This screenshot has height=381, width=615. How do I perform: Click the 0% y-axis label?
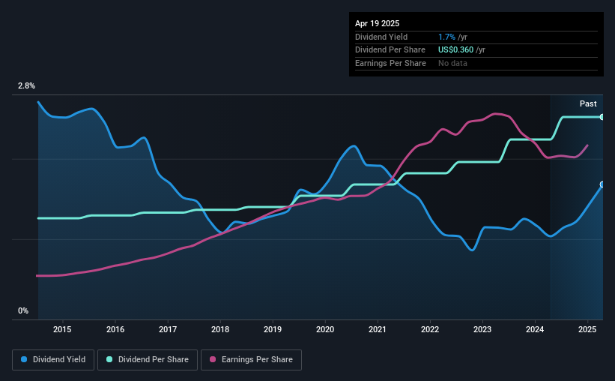tap(23, 310)
